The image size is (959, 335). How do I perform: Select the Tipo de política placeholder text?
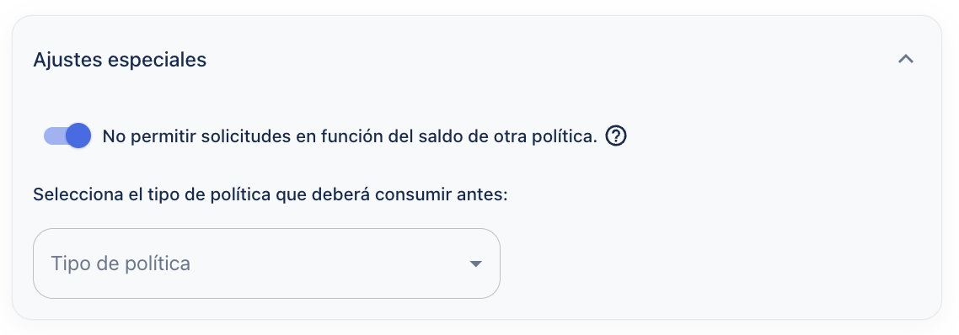[x=121, y=263]
